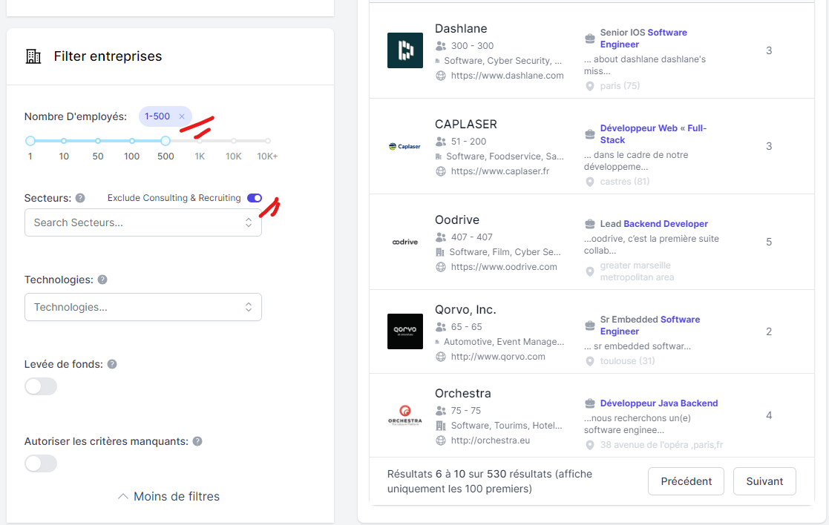Click globe icon beside oodrive.com

(440, 267)
